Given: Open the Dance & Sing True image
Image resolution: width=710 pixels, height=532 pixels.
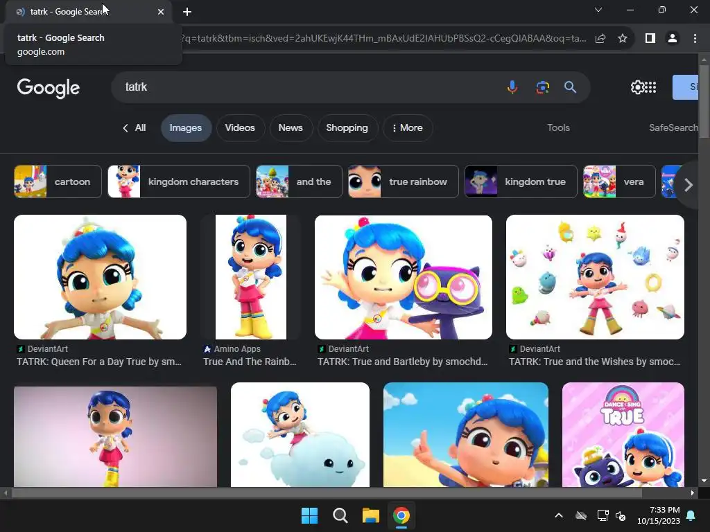Looking at the screenshot, I should pos(623,435).
